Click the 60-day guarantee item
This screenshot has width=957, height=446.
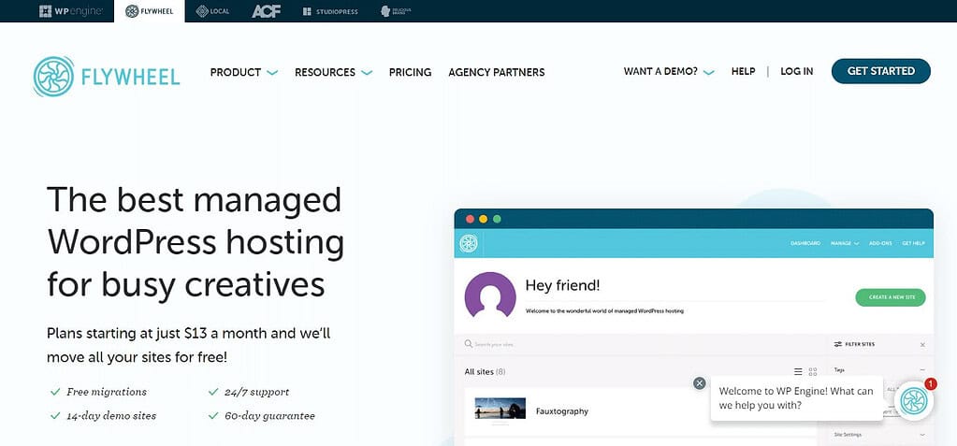tap(262, 416)
